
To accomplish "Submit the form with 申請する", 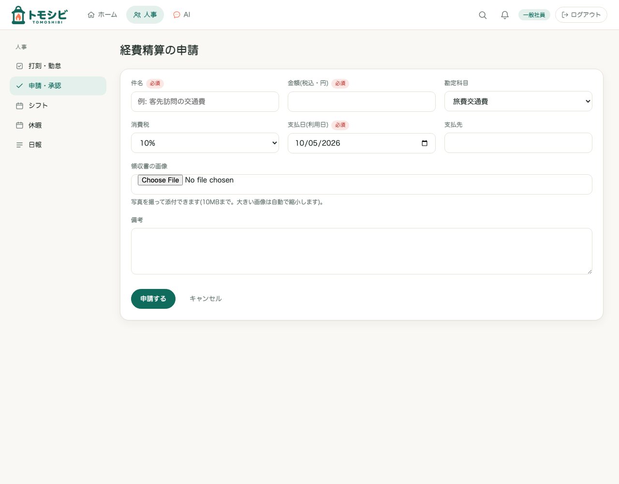I will (x=153, y=299).
